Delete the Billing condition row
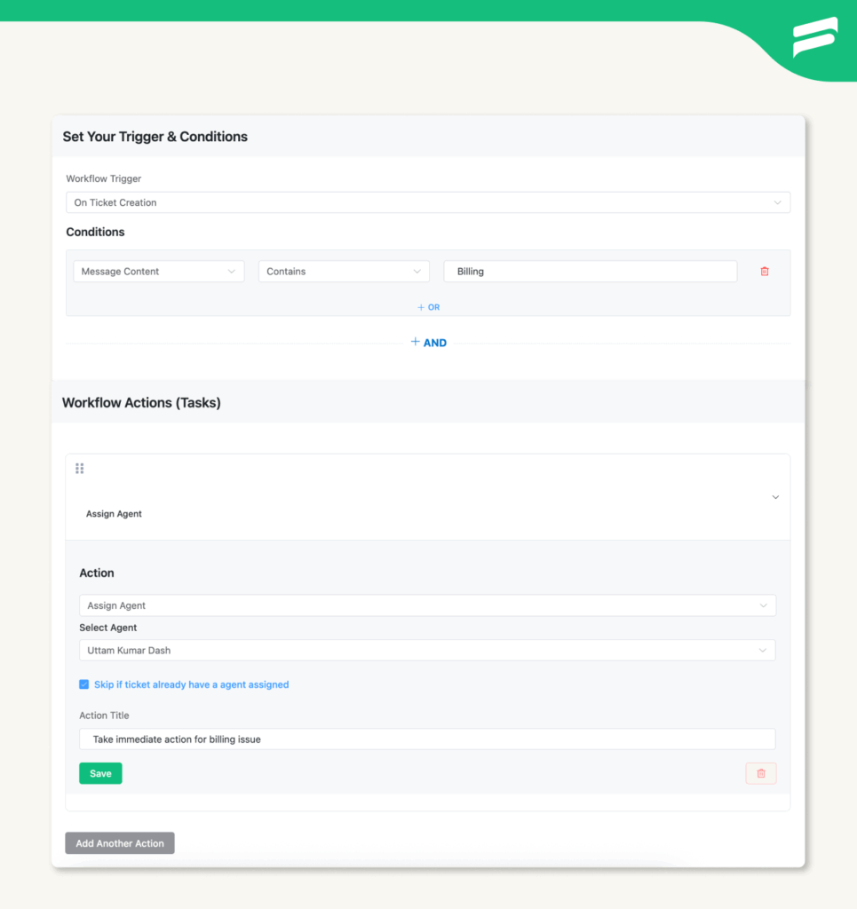The height and width of the screenshot is (909, 857). tap(764, 271)
